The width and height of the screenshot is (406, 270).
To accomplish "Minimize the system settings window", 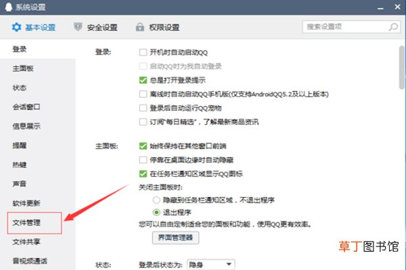I will (380, 7).
